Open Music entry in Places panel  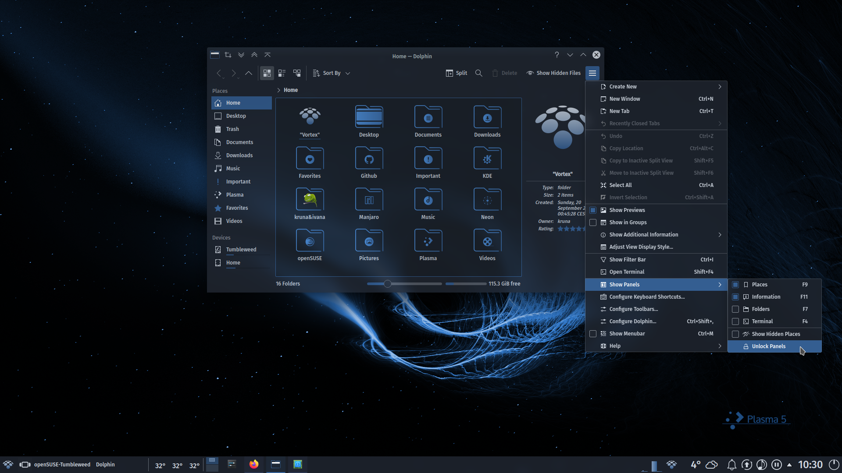pyautogui.click(x=242, y=169)
